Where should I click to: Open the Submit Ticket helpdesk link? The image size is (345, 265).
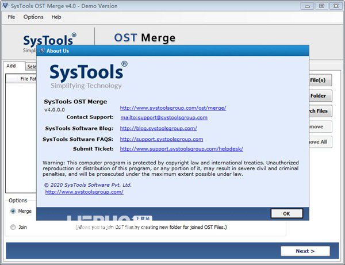182,149
